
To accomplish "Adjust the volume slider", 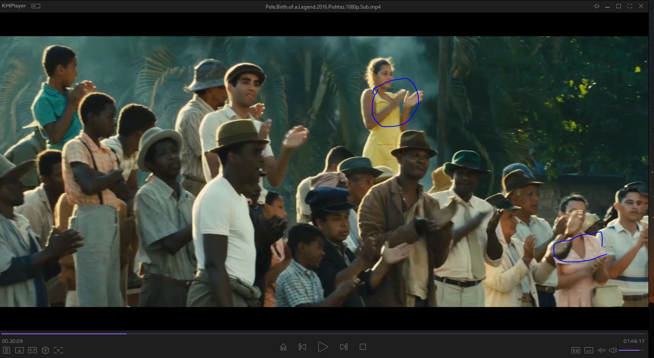I will [632, 350].
